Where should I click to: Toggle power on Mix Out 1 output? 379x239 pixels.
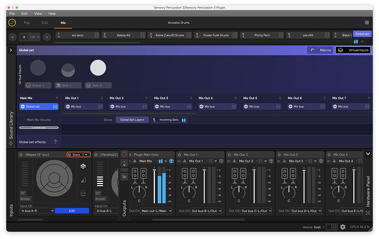[180, 154]
